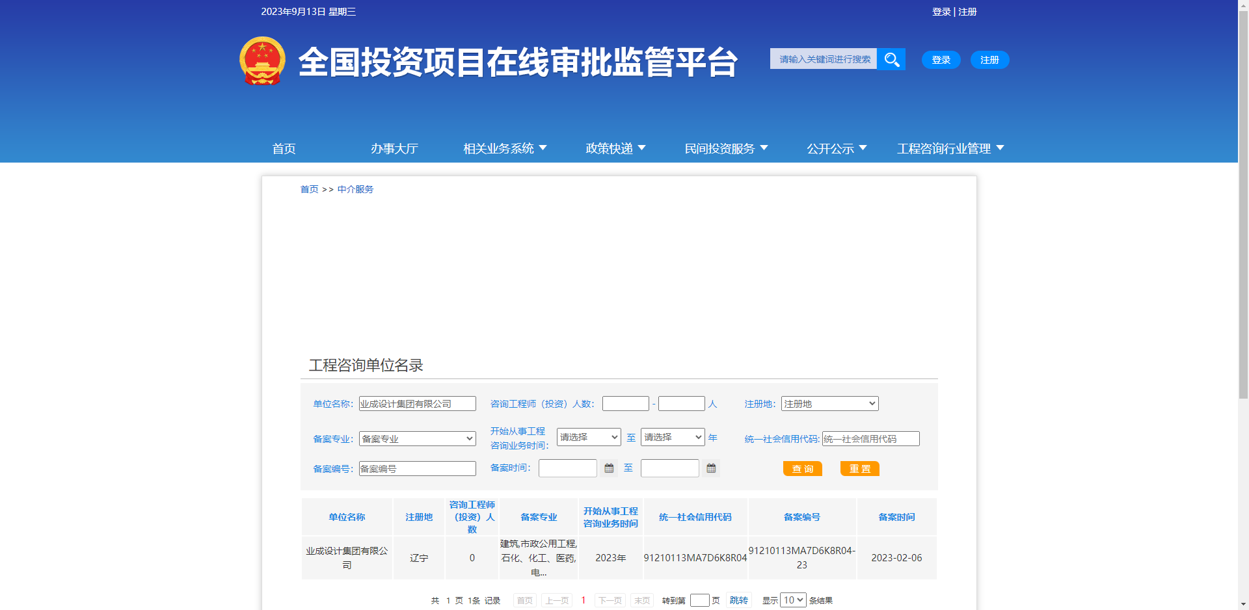The height and width of the screenshot is (610, 1249).
Task: Select the 首页 navigation tab
Action: 284,148
